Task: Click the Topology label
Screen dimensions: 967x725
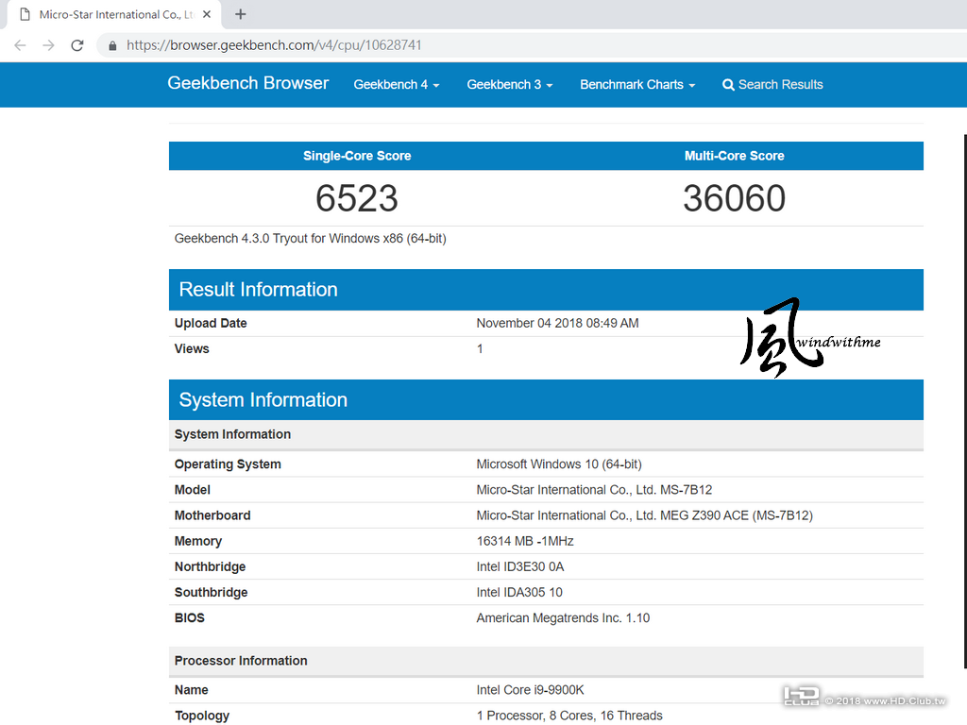Action: [x=202, y=716]
